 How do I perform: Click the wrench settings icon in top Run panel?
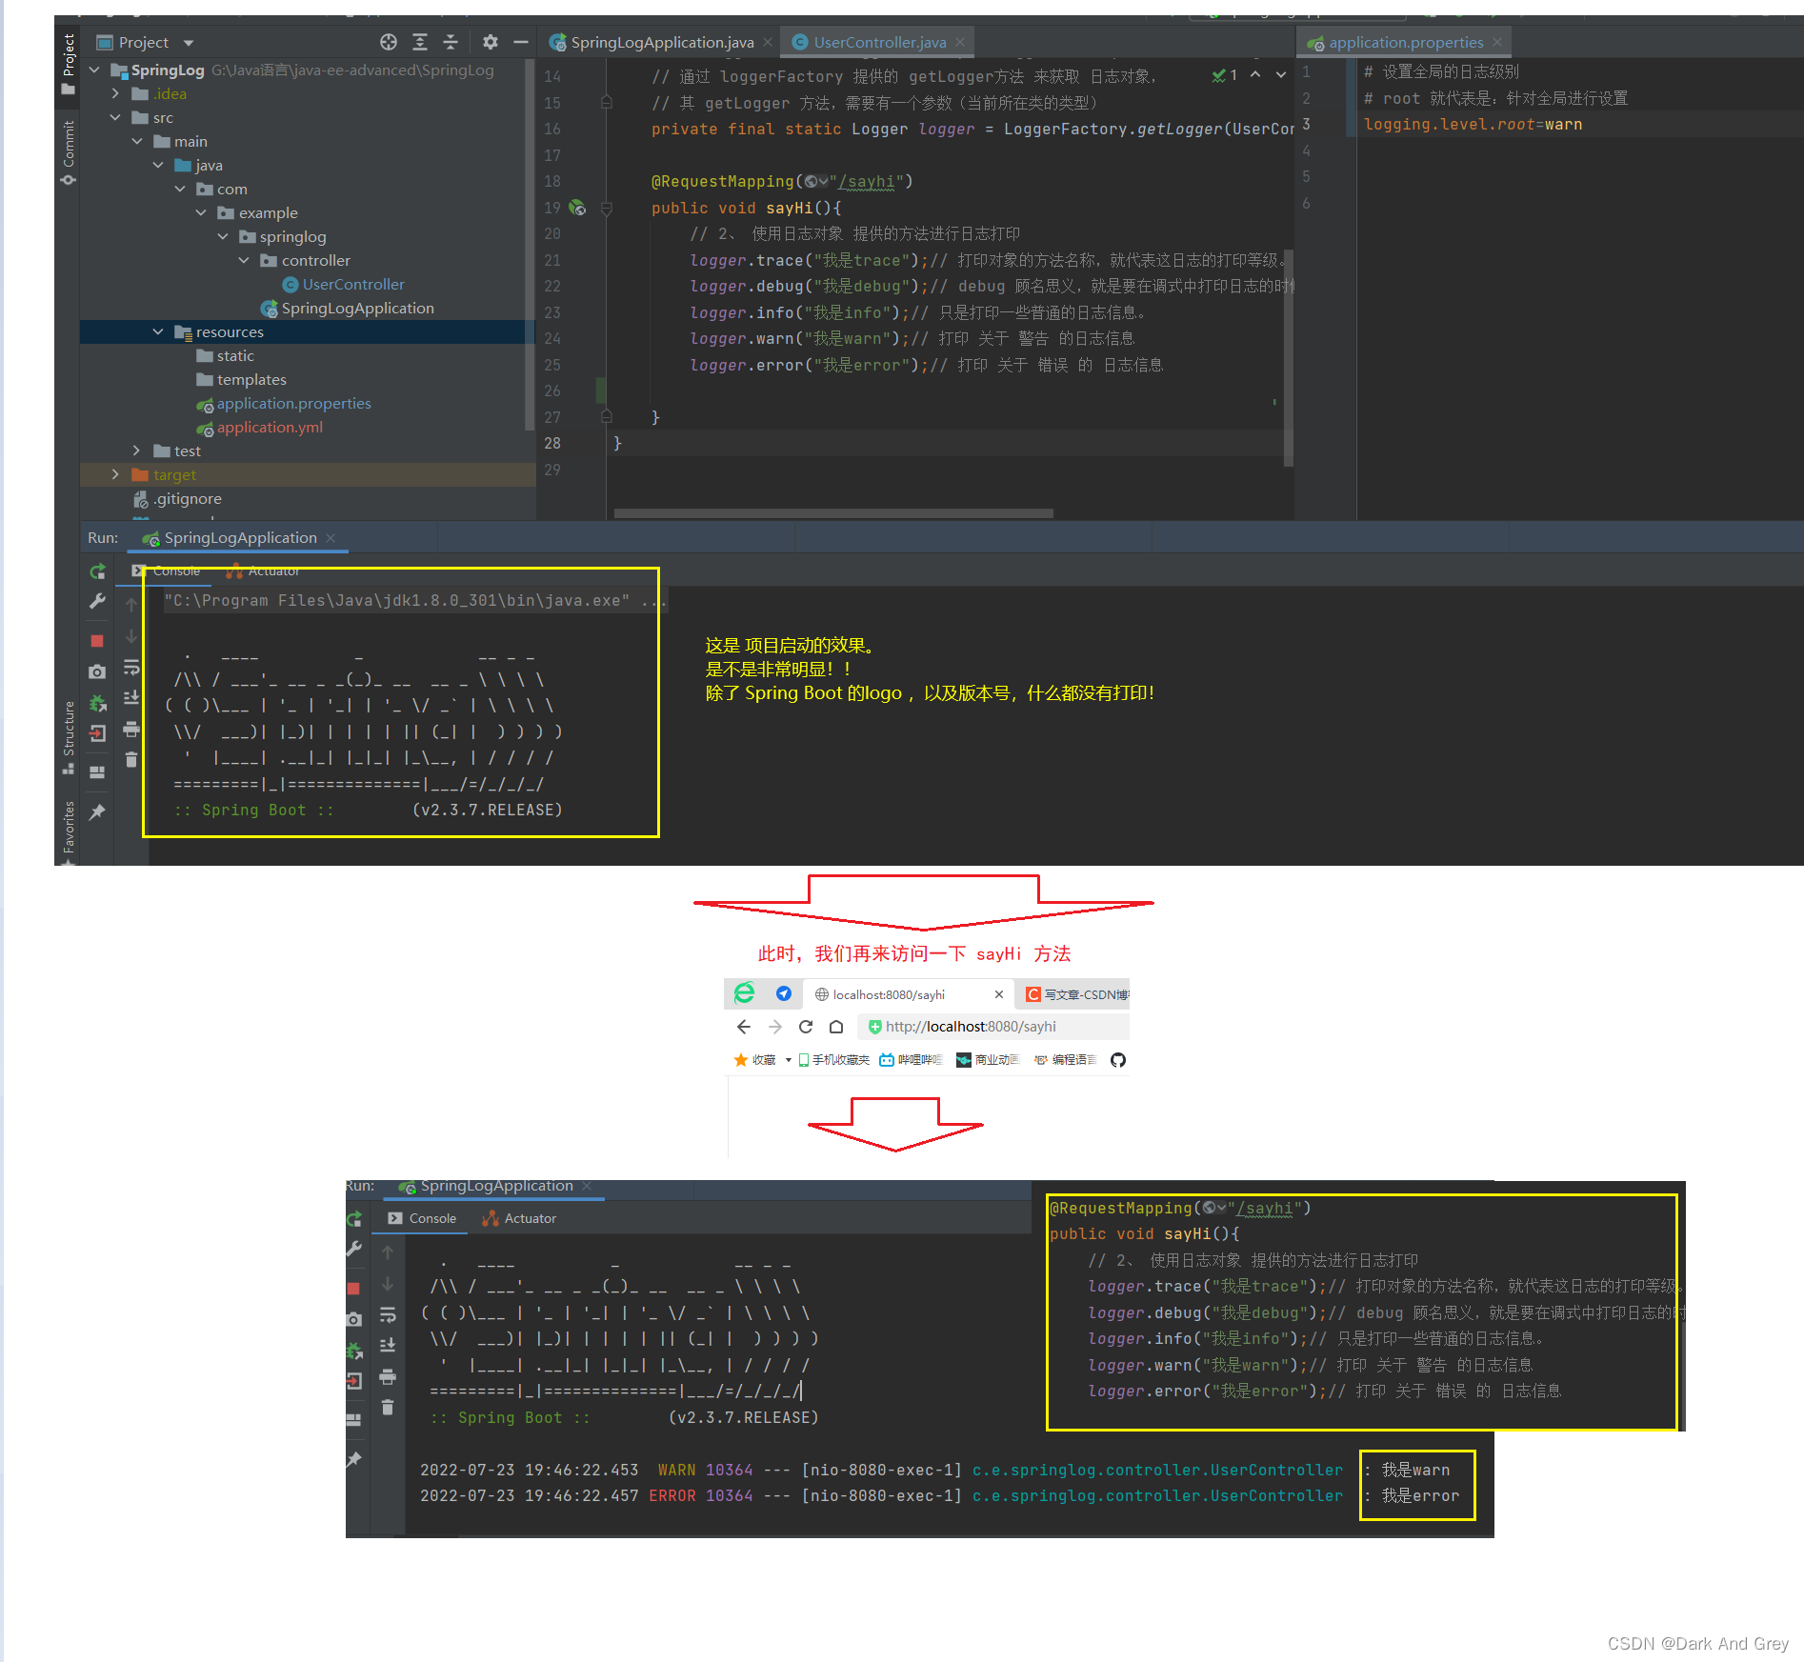(97, 601)
